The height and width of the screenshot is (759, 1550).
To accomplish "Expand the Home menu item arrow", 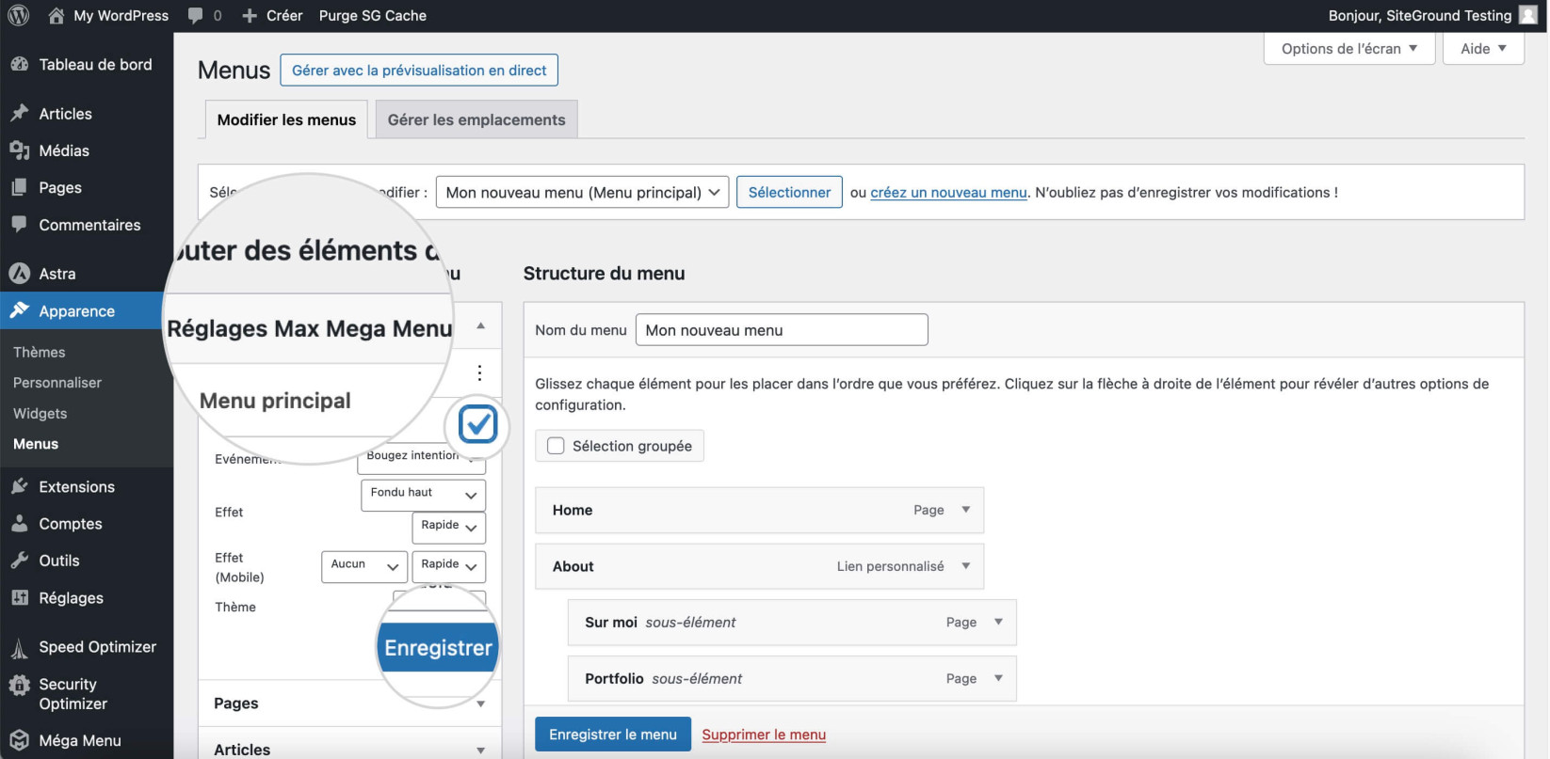I will coord(965,510).
